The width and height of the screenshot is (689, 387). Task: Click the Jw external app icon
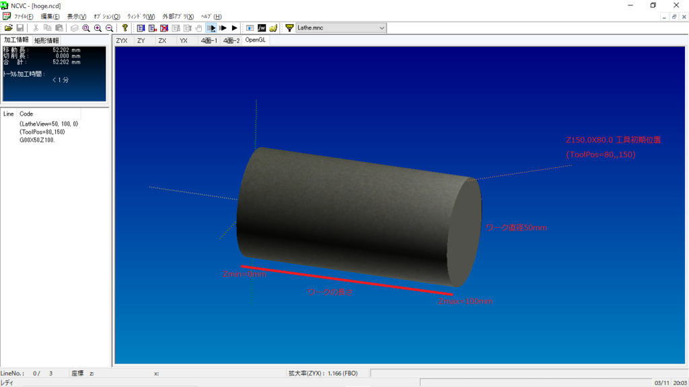click(262, 28)
